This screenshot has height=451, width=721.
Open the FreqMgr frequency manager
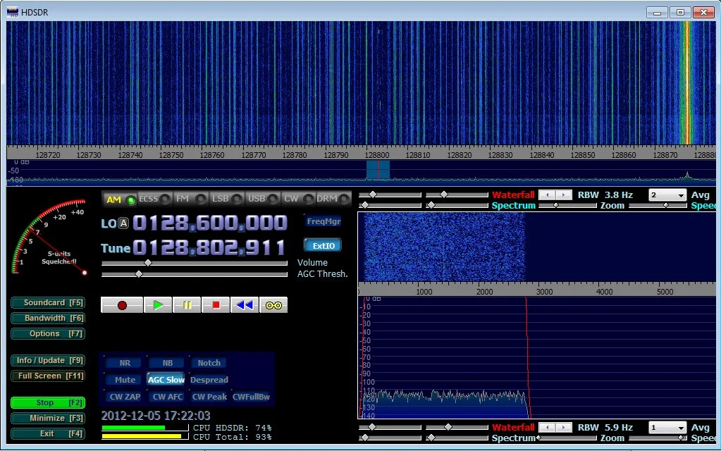coord(323,221)
